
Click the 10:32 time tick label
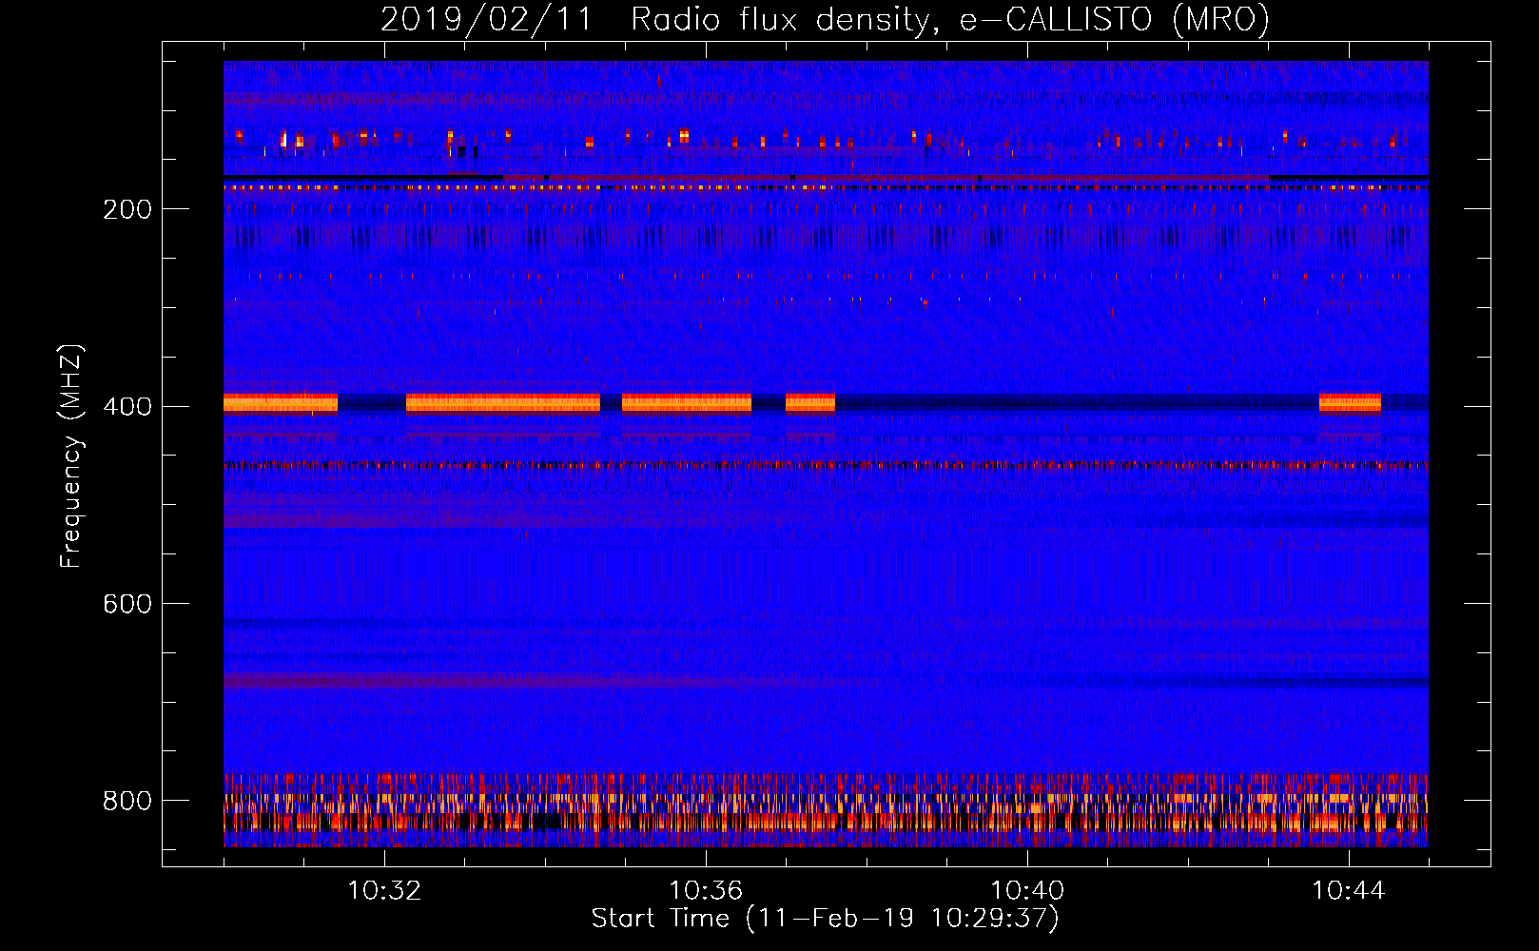384,891
